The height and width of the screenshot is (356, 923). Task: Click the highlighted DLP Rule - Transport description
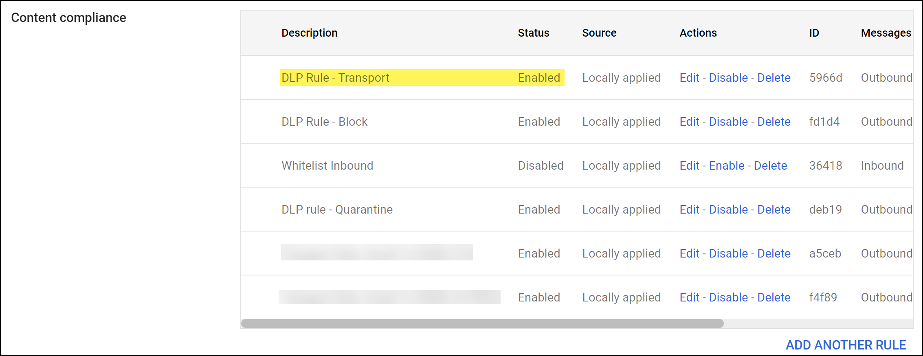point(335,78)
